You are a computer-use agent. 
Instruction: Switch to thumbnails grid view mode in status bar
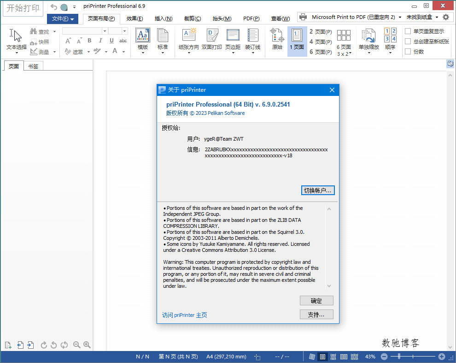pos(355,357)
